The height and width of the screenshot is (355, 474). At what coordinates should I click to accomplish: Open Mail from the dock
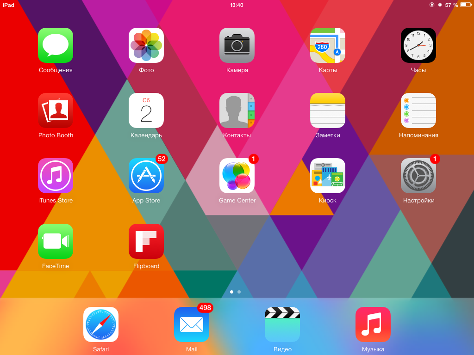[192, 324]
